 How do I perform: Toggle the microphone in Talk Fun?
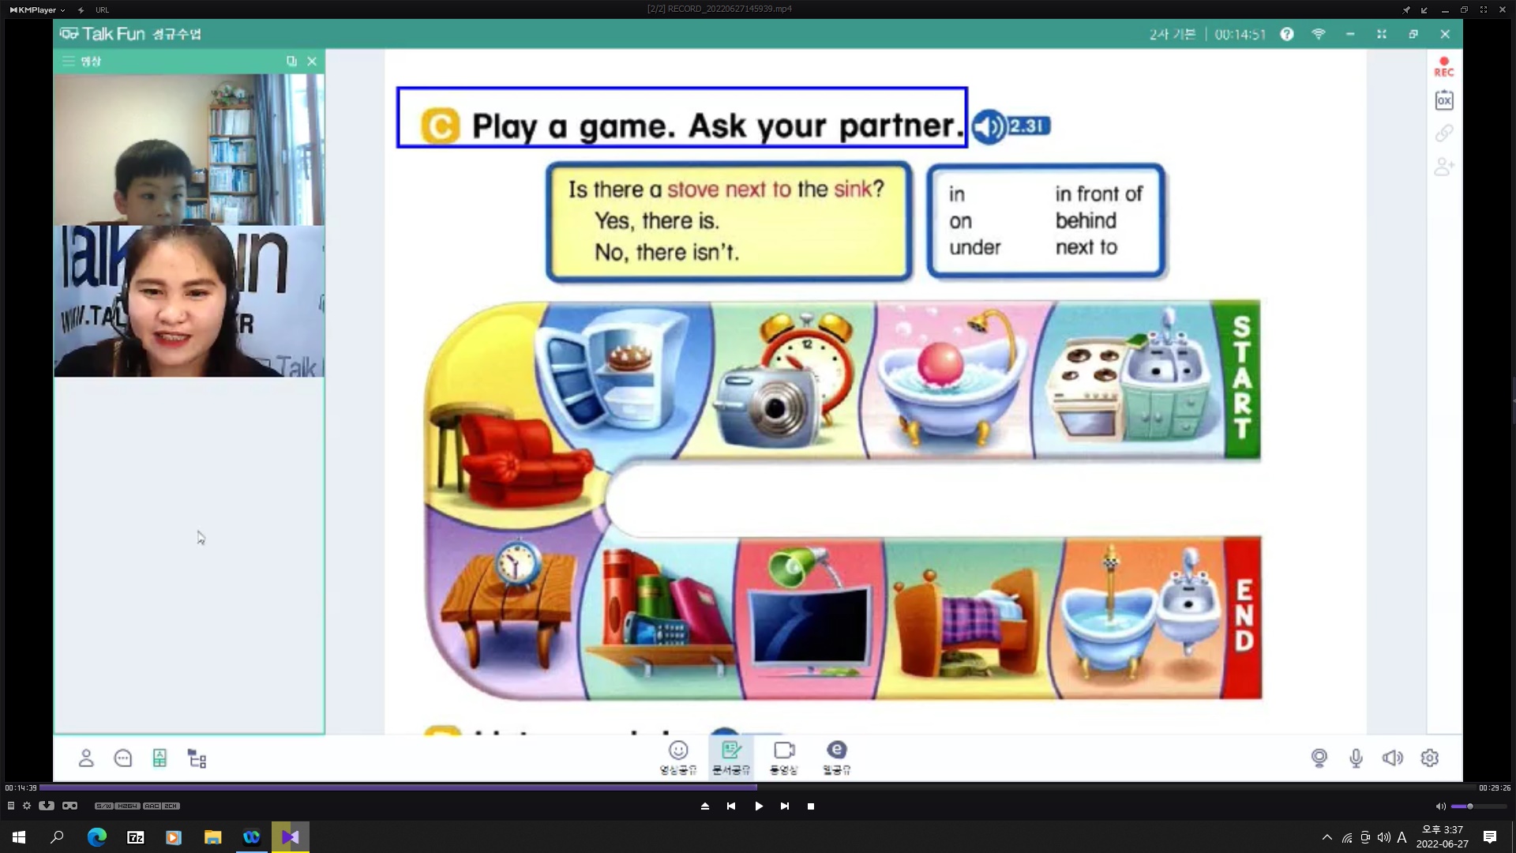(x=1356, y=758)
